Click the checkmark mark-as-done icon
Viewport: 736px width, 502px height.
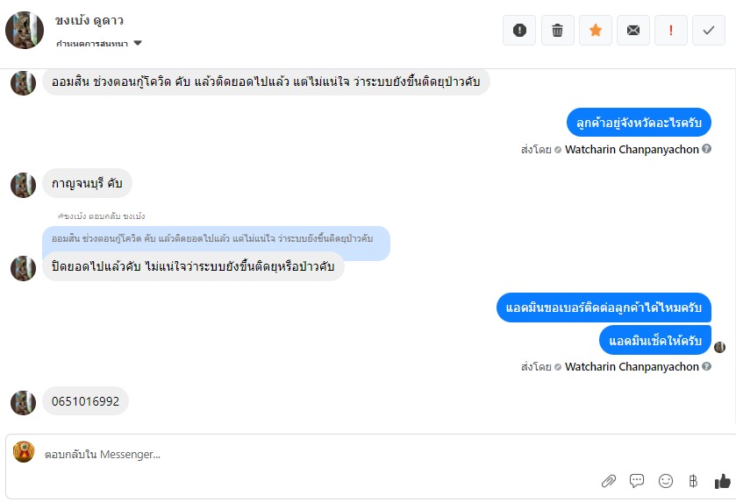(x=709, y=31)
